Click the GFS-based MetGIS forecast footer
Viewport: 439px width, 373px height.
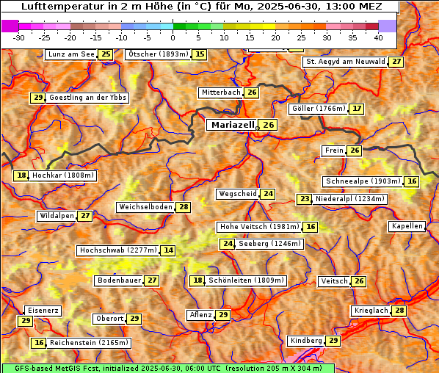coord(169,369)
